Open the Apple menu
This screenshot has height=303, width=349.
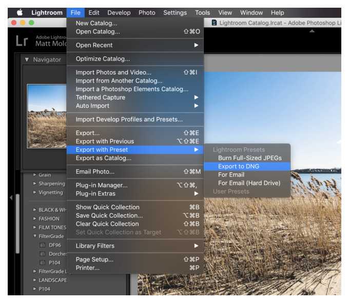tap(20, 12)
